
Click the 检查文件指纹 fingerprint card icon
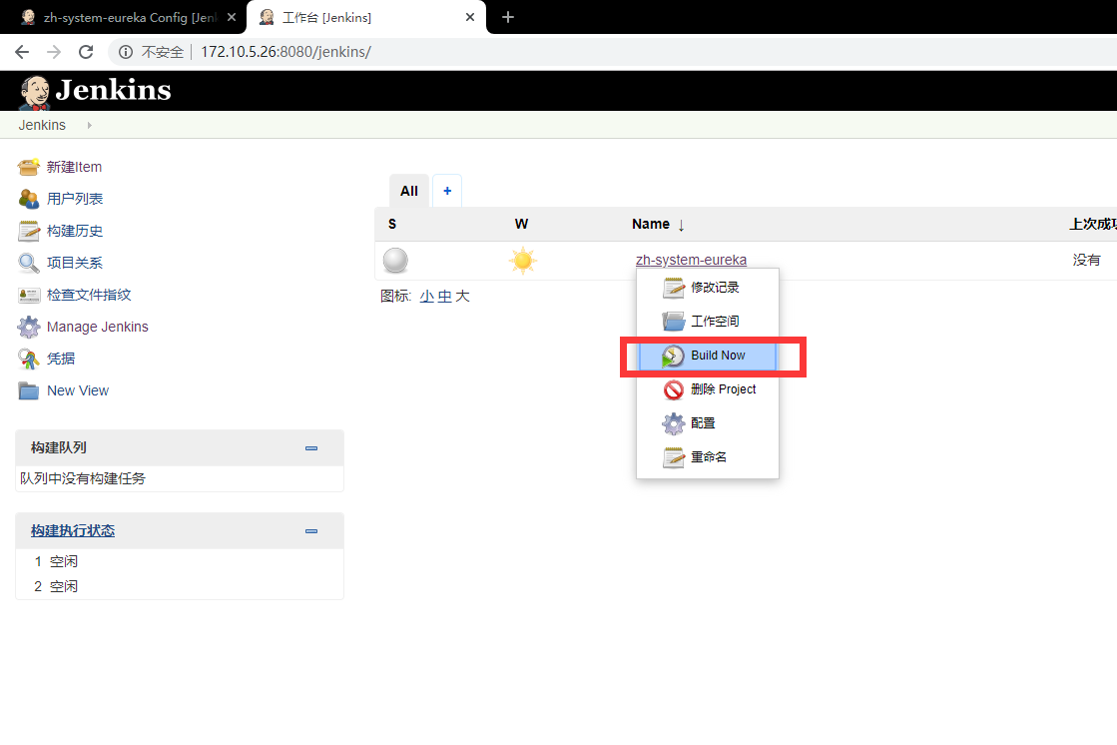(x=29, y=296)
